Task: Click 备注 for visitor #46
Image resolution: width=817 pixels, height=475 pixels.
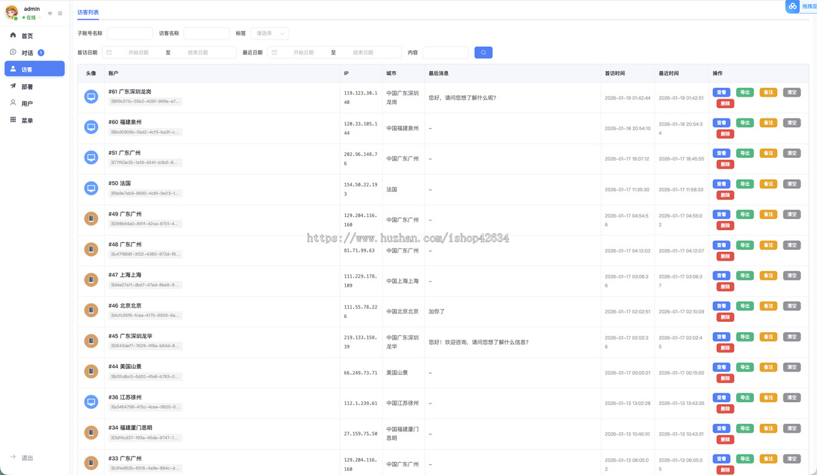Action: (x=768, y=306)
